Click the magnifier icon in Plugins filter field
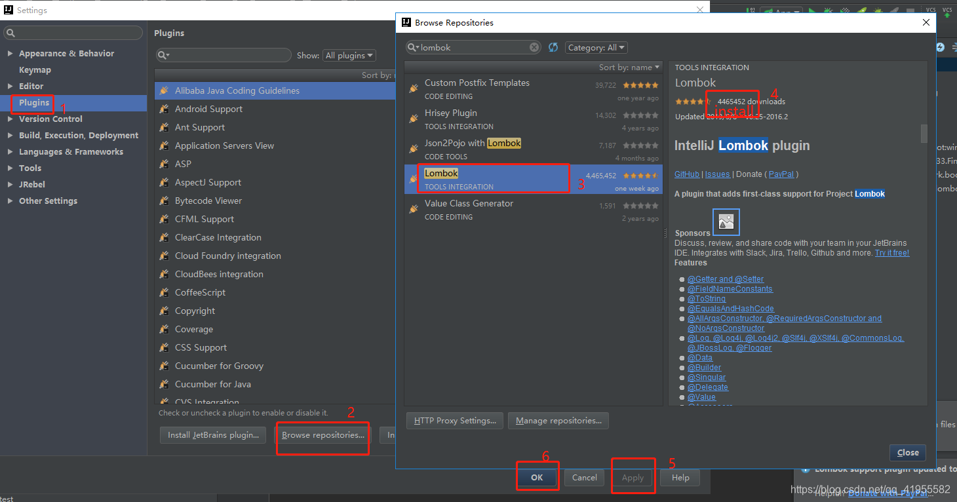Viewport: 957px width, 502px height. coord(164,56)
